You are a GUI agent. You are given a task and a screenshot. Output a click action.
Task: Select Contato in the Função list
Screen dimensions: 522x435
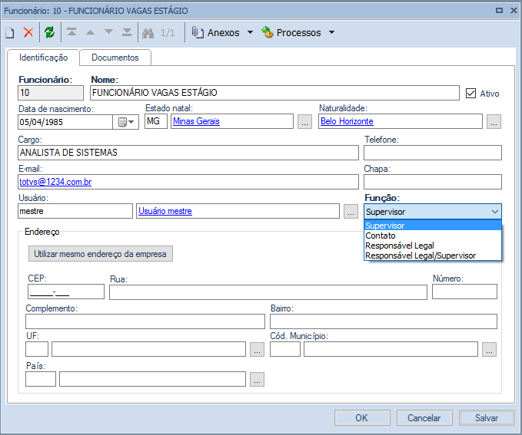(x=433, y=236)
